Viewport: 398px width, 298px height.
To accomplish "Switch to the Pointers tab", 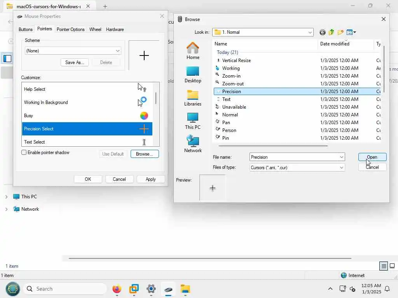I will point(44,29).
